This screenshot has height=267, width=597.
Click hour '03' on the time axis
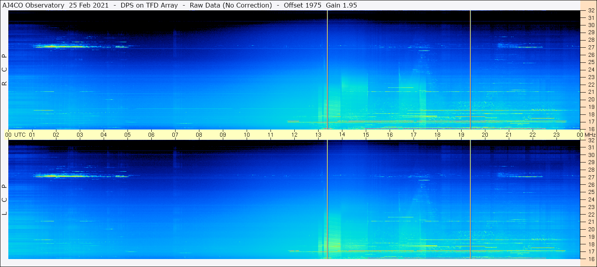pos(80,135)
